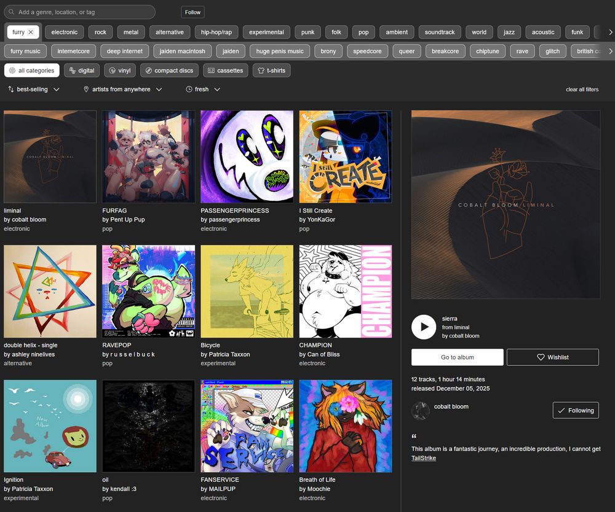Choose the chiptune tag
This screenshot has height=512, width=615.
pos(488,51)
